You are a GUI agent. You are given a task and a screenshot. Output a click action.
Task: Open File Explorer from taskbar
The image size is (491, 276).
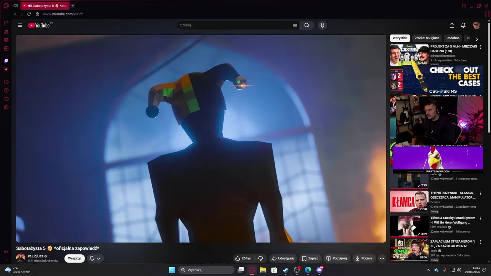point(263,270)
